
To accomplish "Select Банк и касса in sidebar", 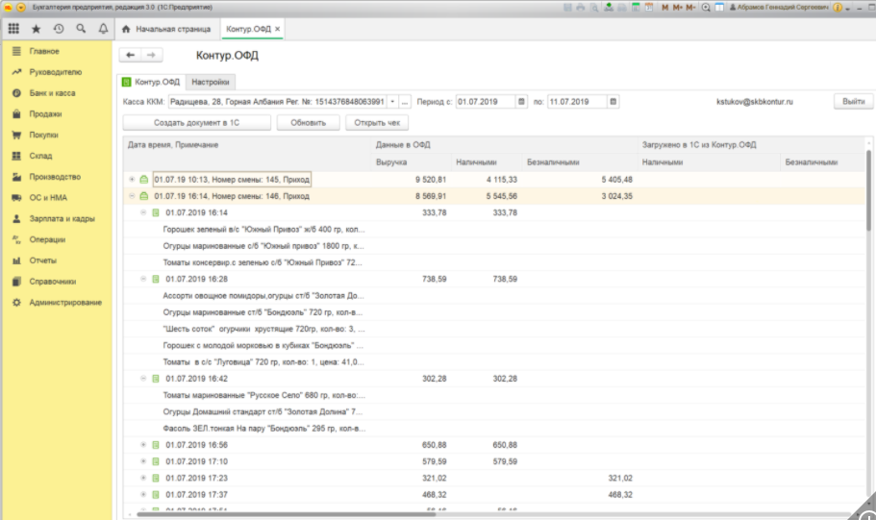I will coord(52,93).
